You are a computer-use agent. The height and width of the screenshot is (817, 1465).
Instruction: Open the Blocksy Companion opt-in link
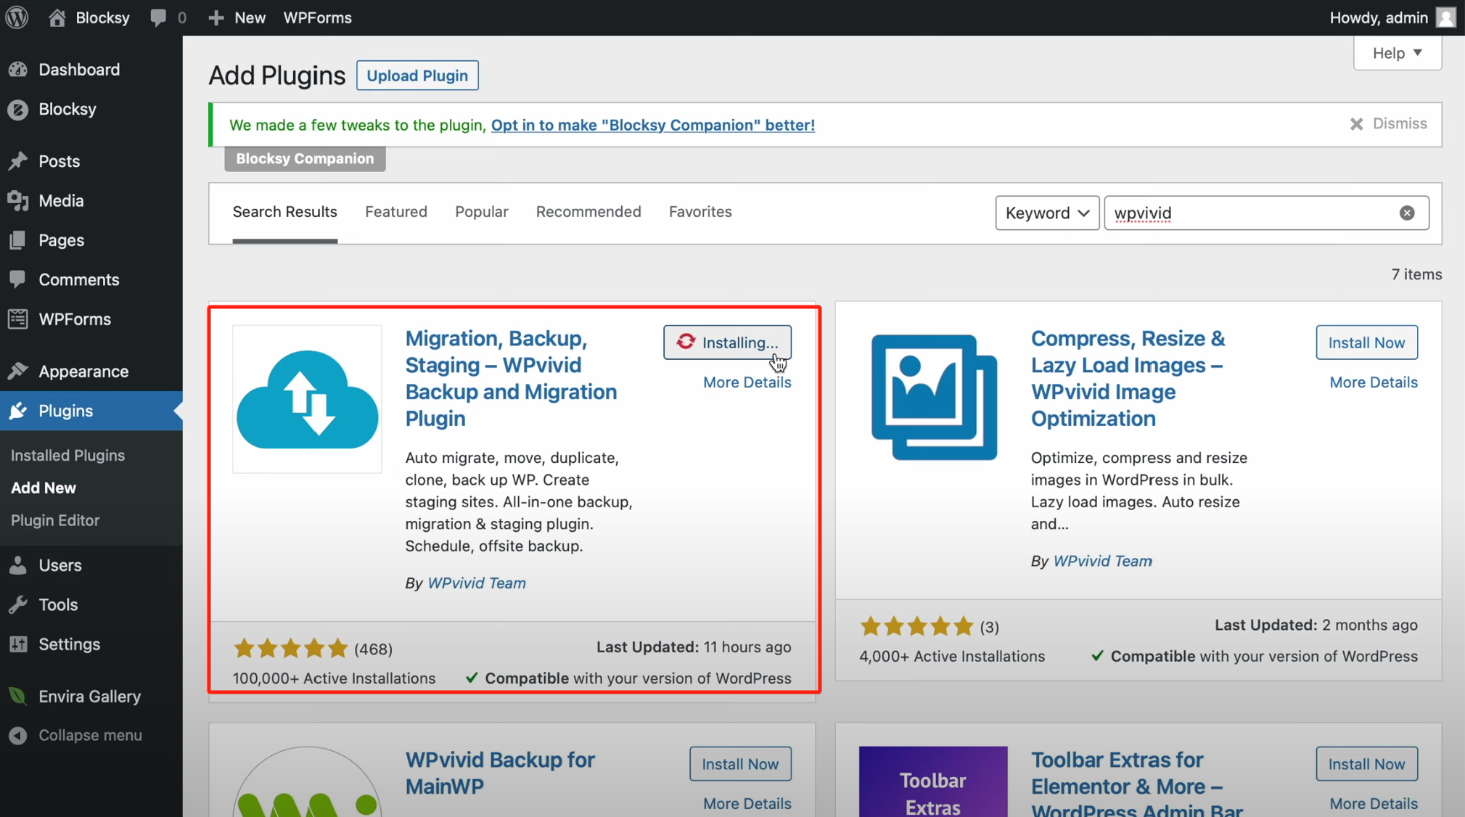pyautogui.click(x=652, y=125)
